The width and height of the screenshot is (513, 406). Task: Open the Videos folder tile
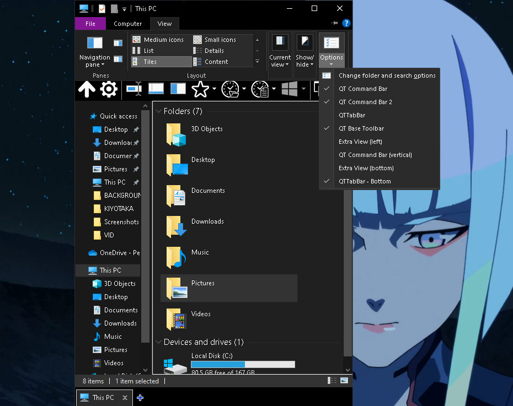point(229,319)
